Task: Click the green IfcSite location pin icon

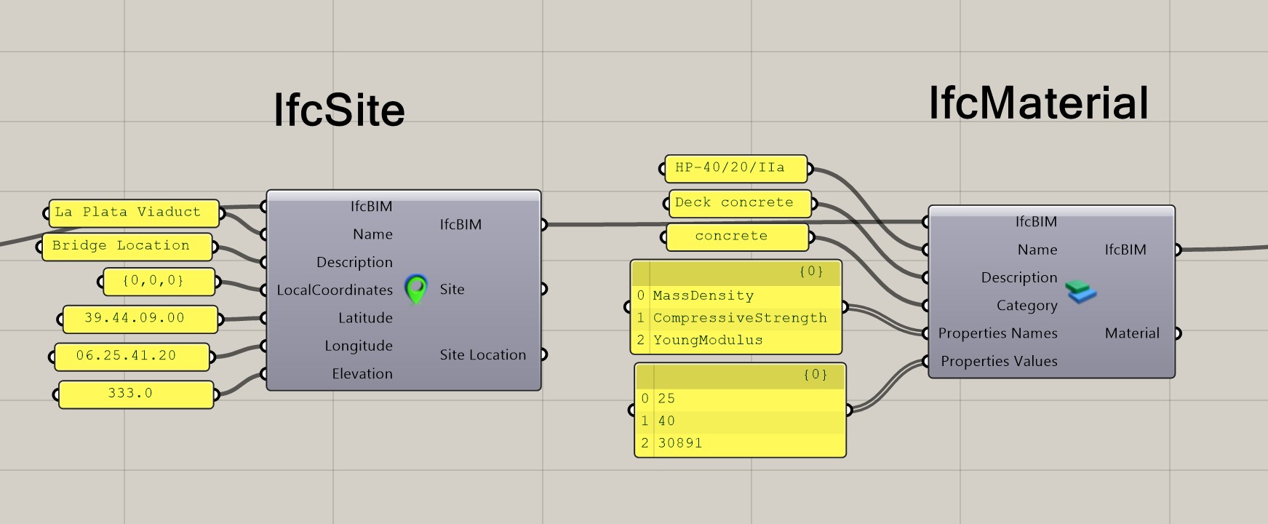Action: coord(415,290)
